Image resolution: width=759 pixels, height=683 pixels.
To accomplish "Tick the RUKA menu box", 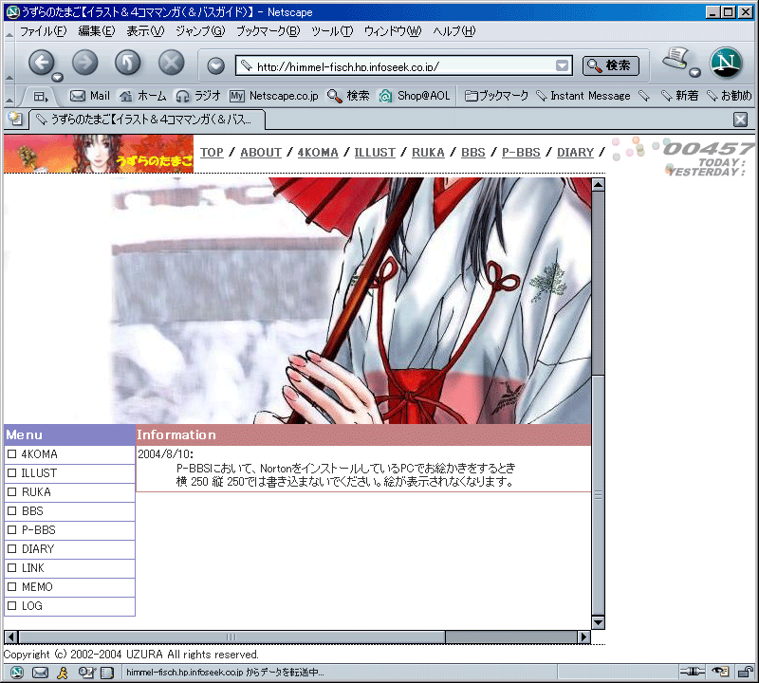I will [12, 491].
